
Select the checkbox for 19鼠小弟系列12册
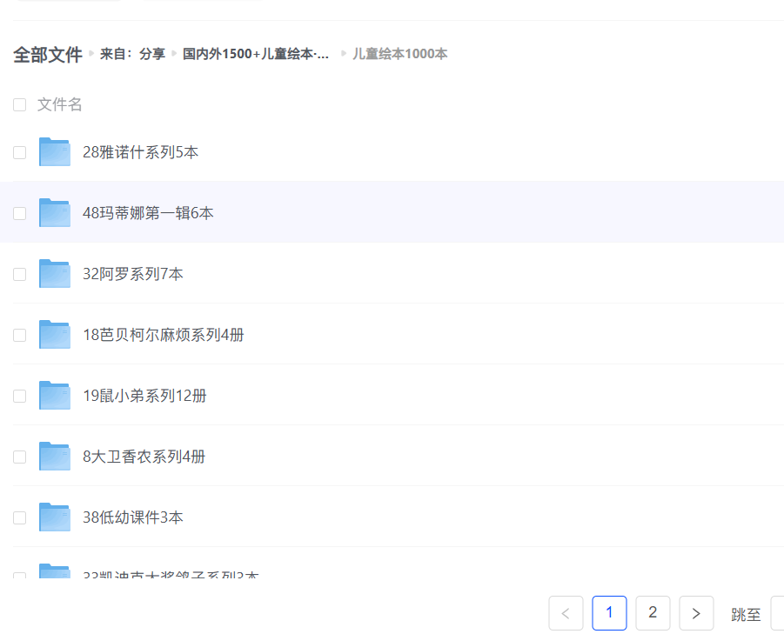pos(19,397)
